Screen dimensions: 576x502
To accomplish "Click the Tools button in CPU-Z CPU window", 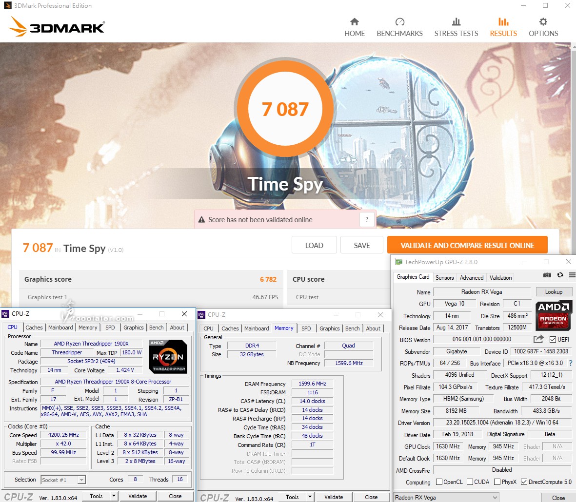I will click(x=96, y=496).
